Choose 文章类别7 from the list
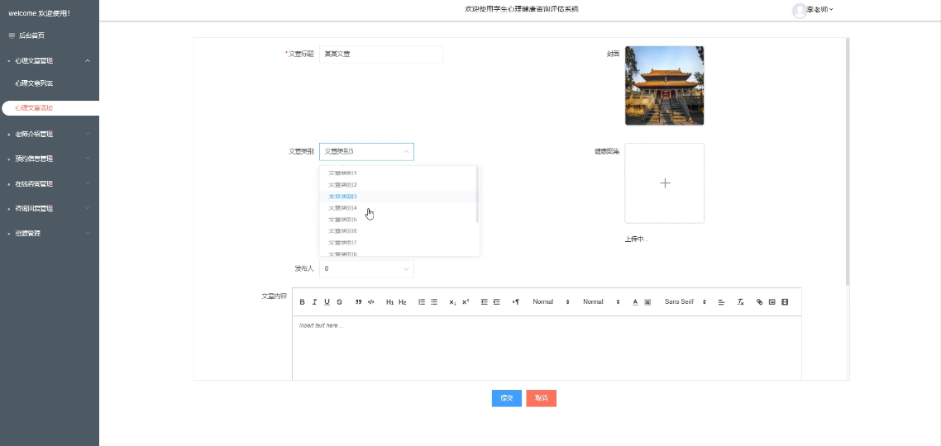Screen dimensions: 941x446 (399, 243)
